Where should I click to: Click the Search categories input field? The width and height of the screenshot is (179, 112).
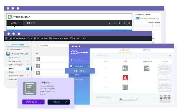[x=18, y=49]
